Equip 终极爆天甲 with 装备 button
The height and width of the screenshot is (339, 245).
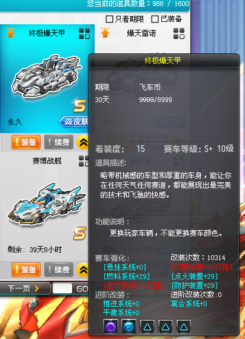(x=26, y=142)
